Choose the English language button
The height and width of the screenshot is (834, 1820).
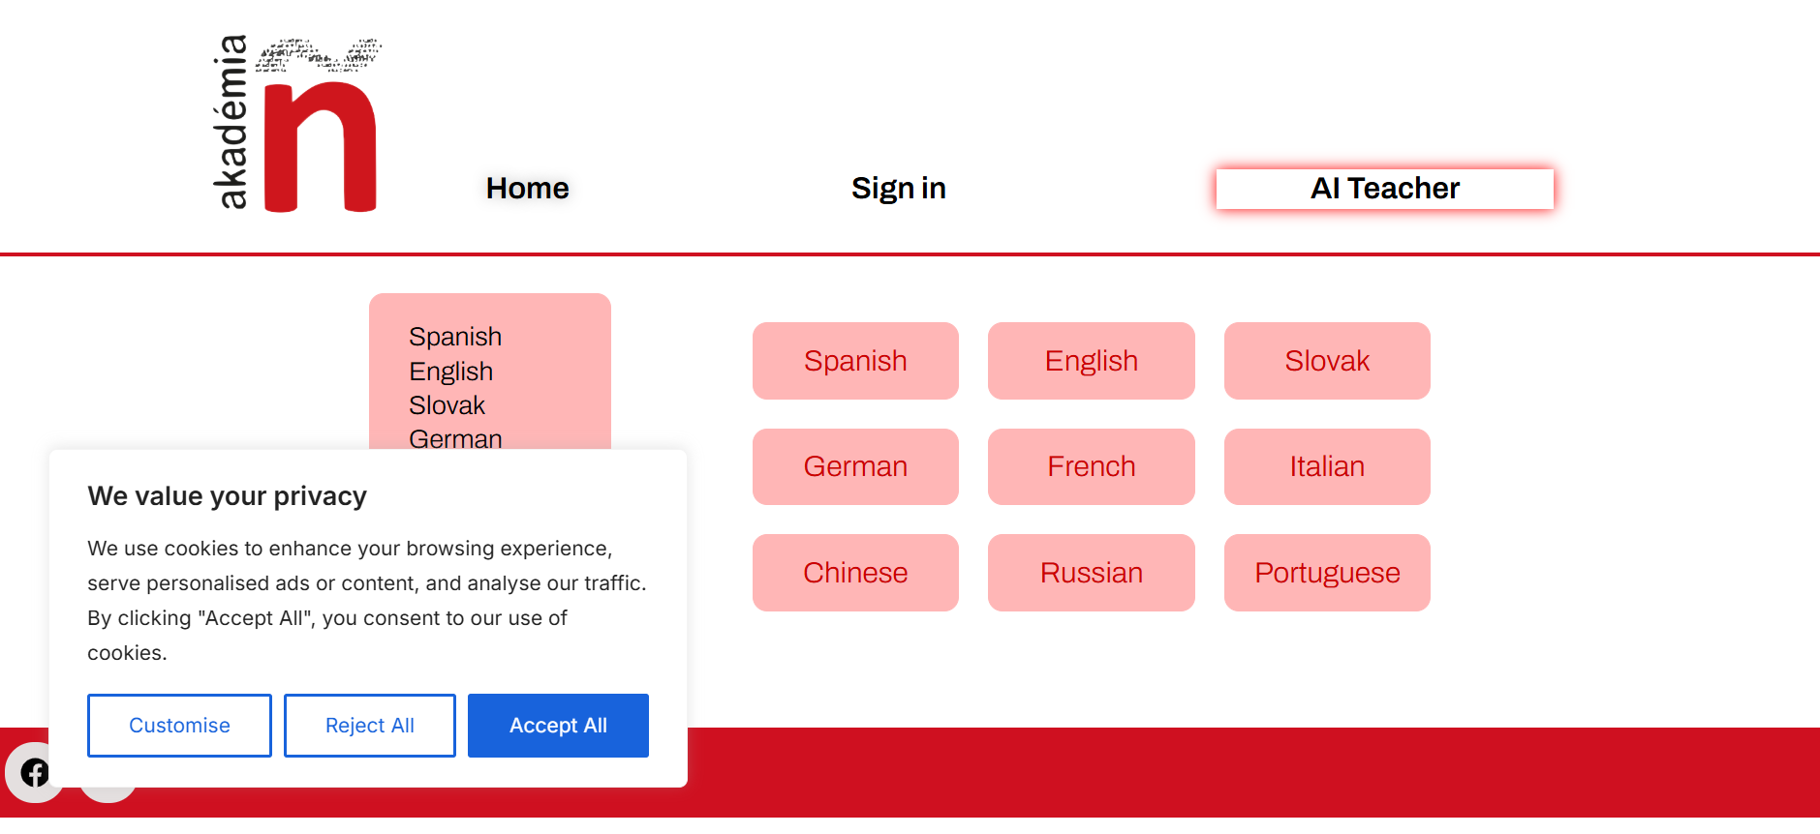1092,361
